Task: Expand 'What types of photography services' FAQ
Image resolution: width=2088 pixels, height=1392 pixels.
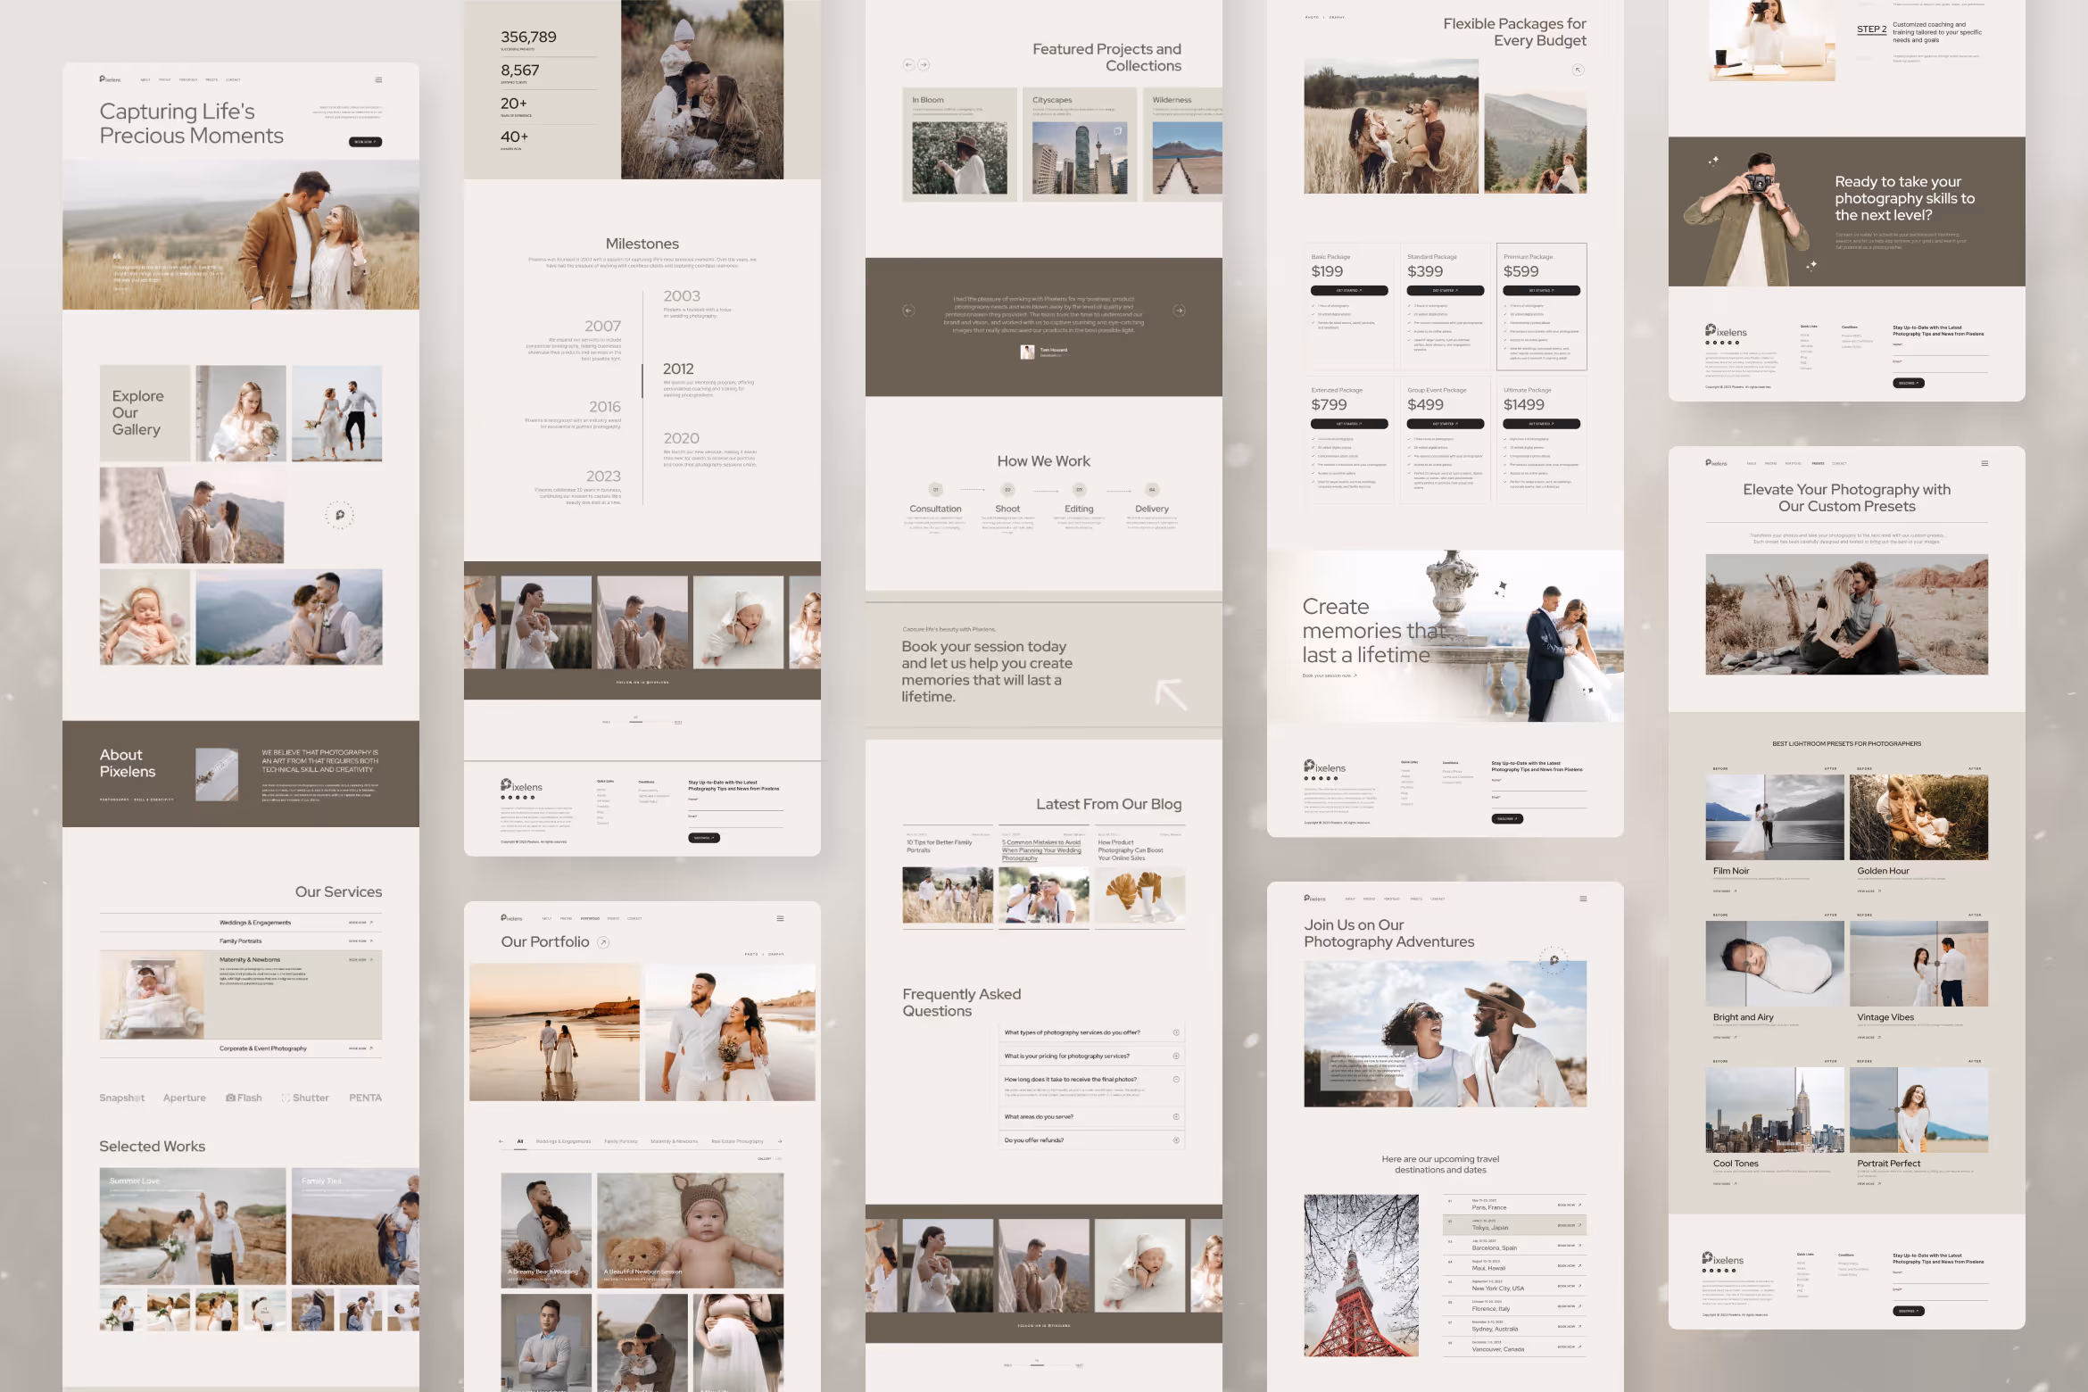Action: pyautogui.click(x=1176, y=1032)
